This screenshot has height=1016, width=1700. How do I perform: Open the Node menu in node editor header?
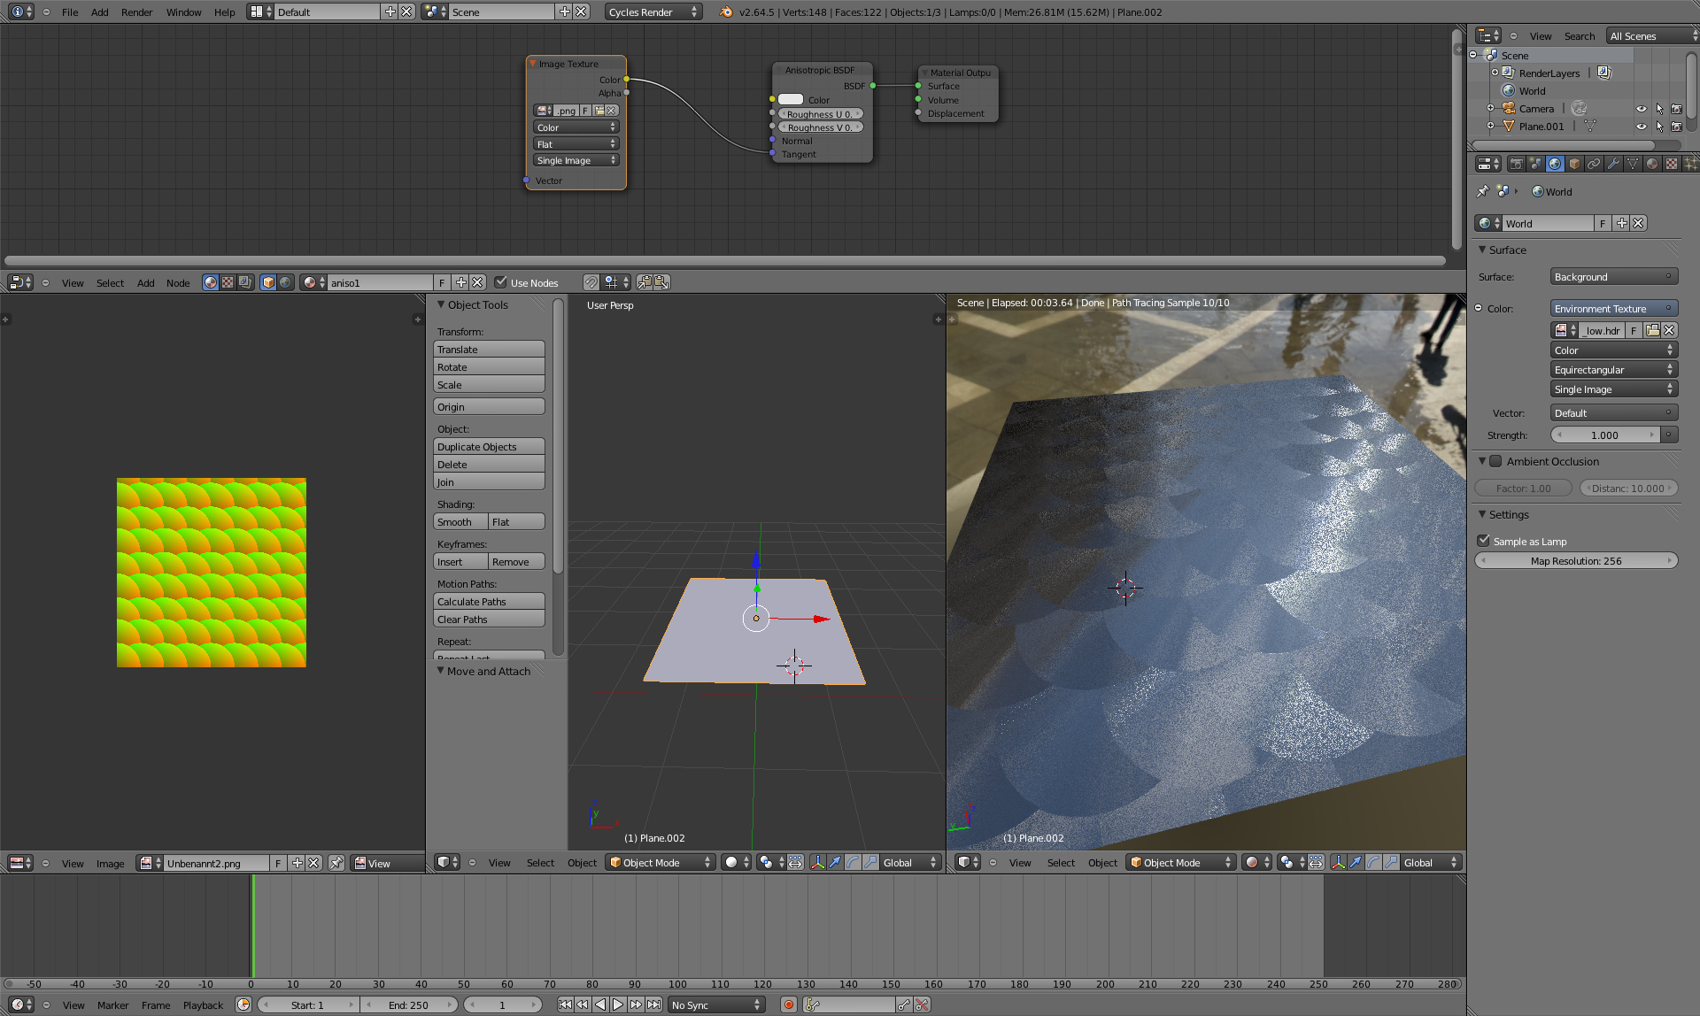point(178,283)
